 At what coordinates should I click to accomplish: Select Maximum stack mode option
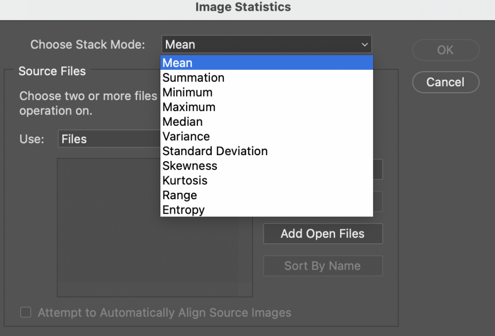[x=266, y=107]
